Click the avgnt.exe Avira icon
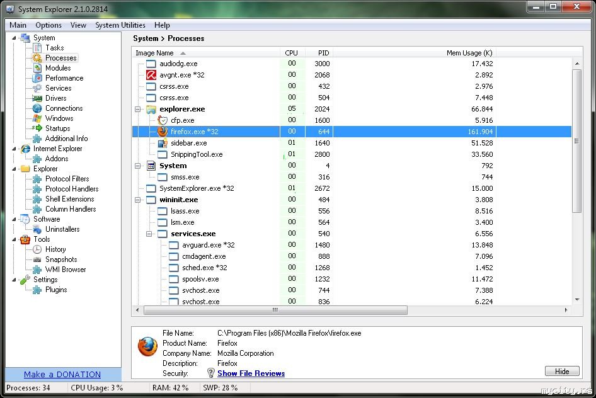Image resolution: width=596 pixels, height=398 pixels. click(x=151, y=75)
